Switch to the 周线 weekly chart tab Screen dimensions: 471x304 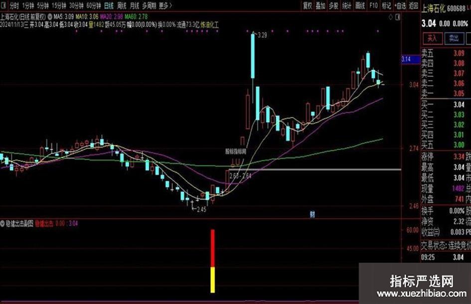click(x=122, y=5)
